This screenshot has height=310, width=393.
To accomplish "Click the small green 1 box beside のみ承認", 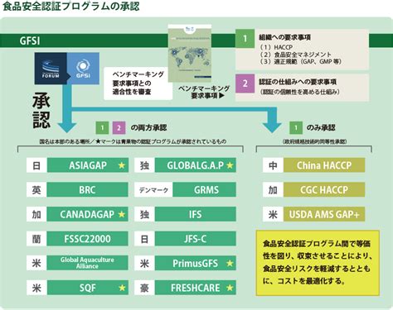I will pos(296,128).
